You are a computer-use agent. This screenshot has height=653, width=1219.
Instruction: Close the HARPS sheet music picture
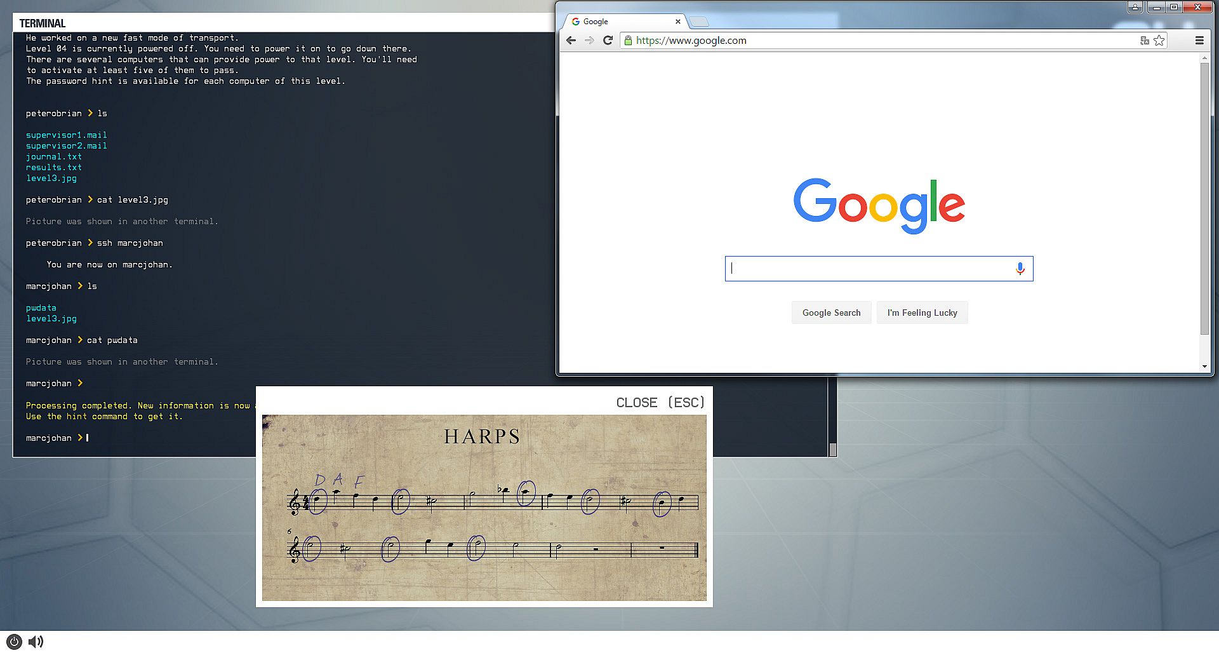660,403
